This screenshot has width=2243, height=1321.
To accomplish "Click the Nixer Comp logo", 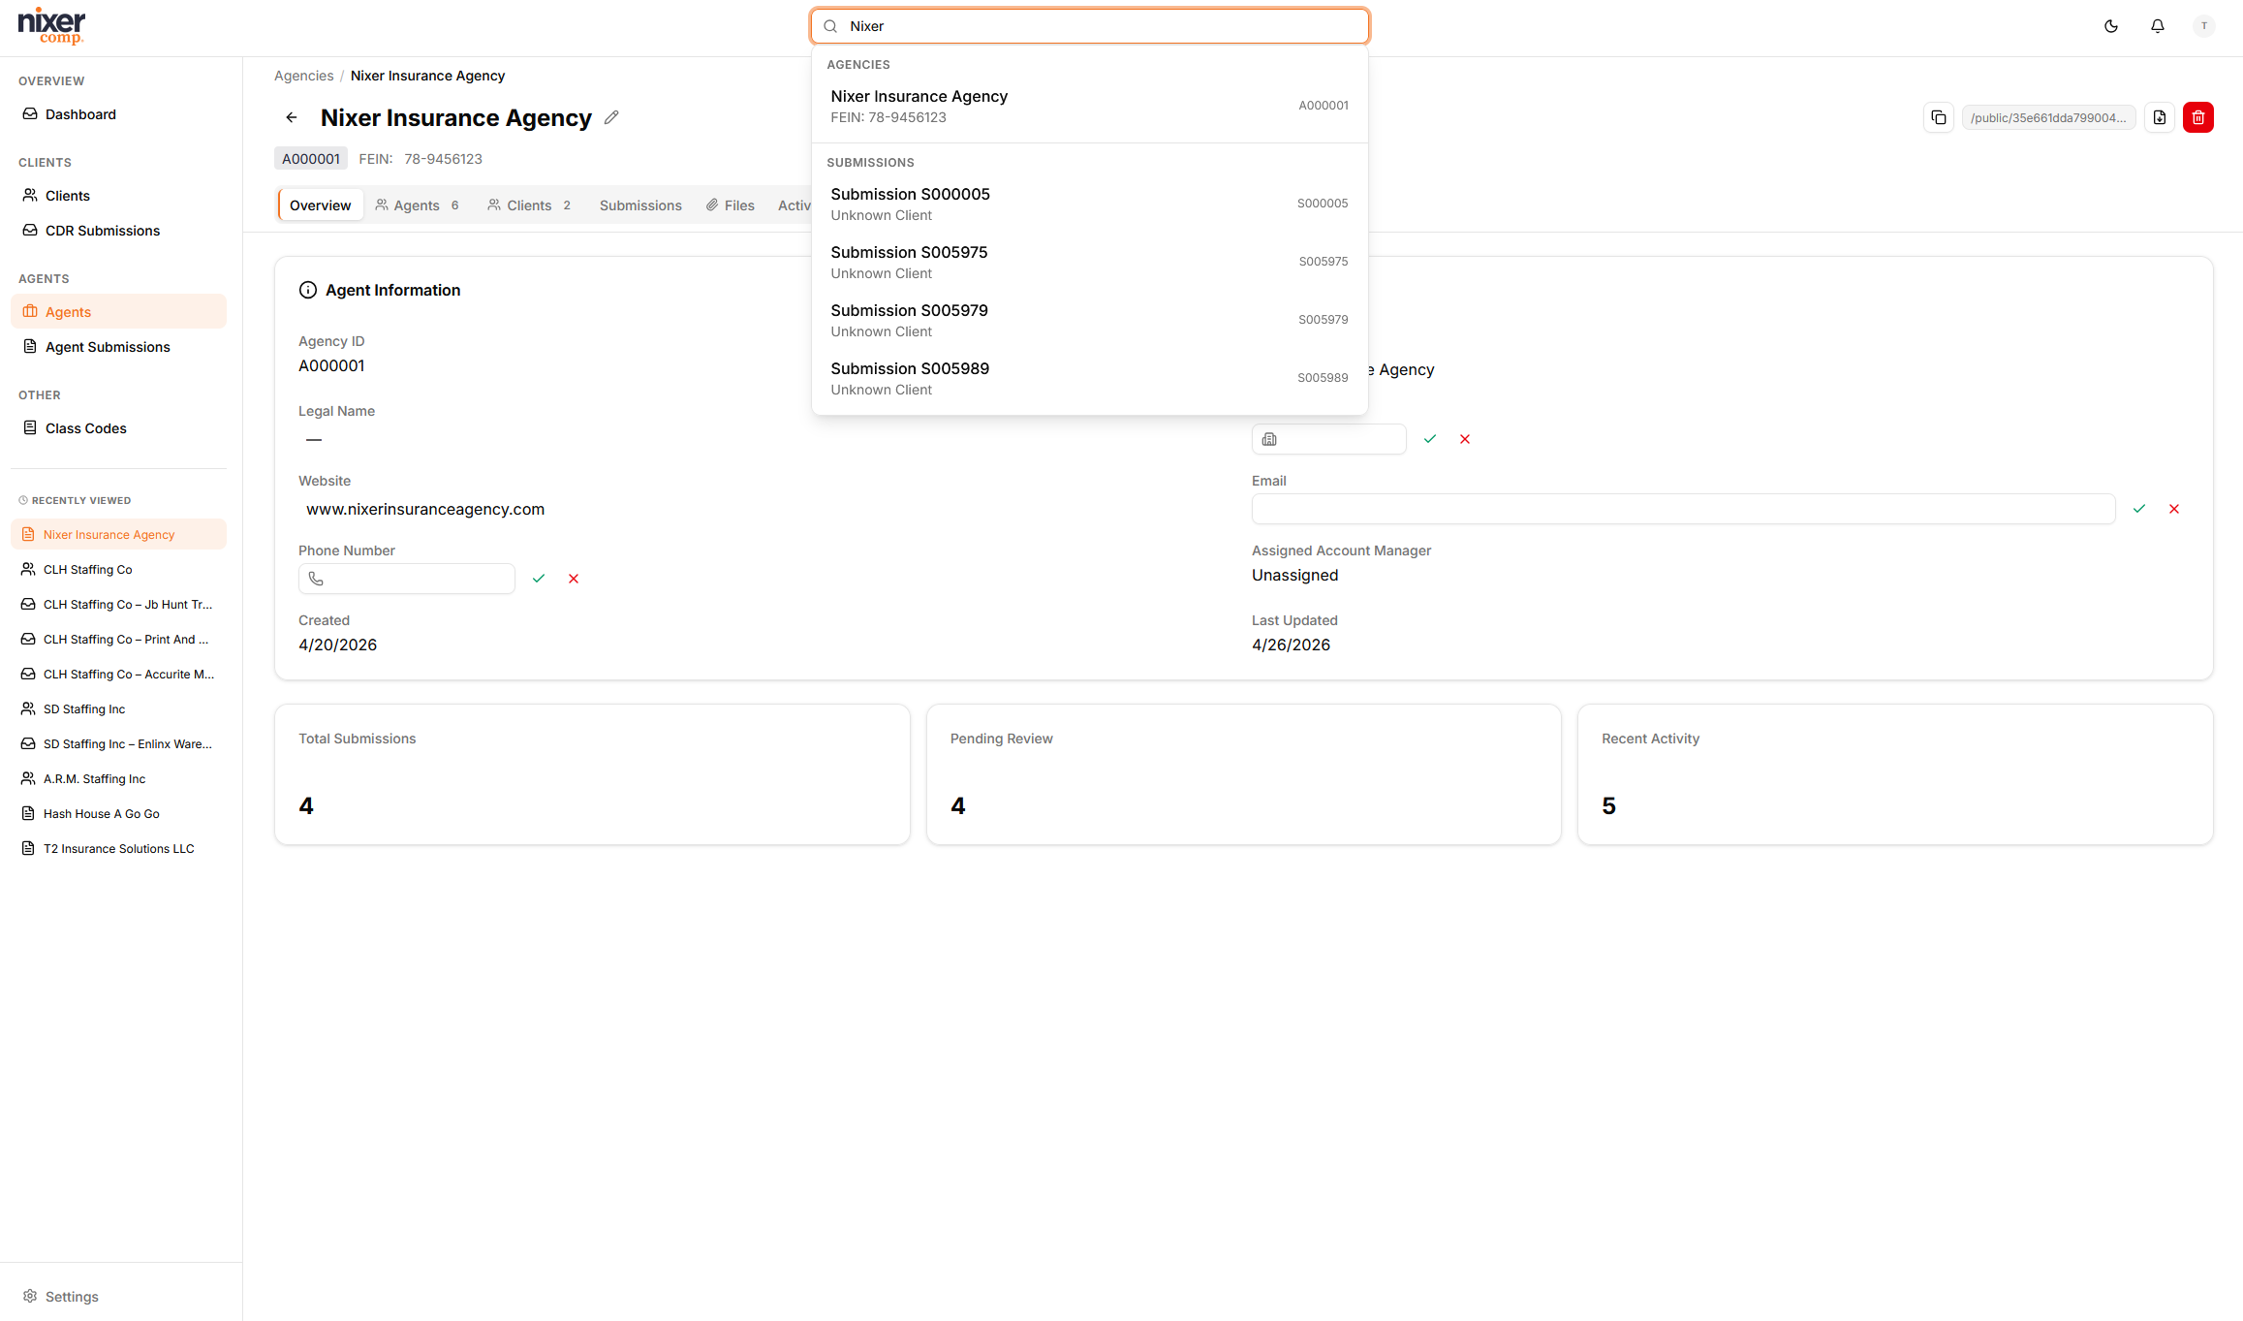I will pos(52,26).
